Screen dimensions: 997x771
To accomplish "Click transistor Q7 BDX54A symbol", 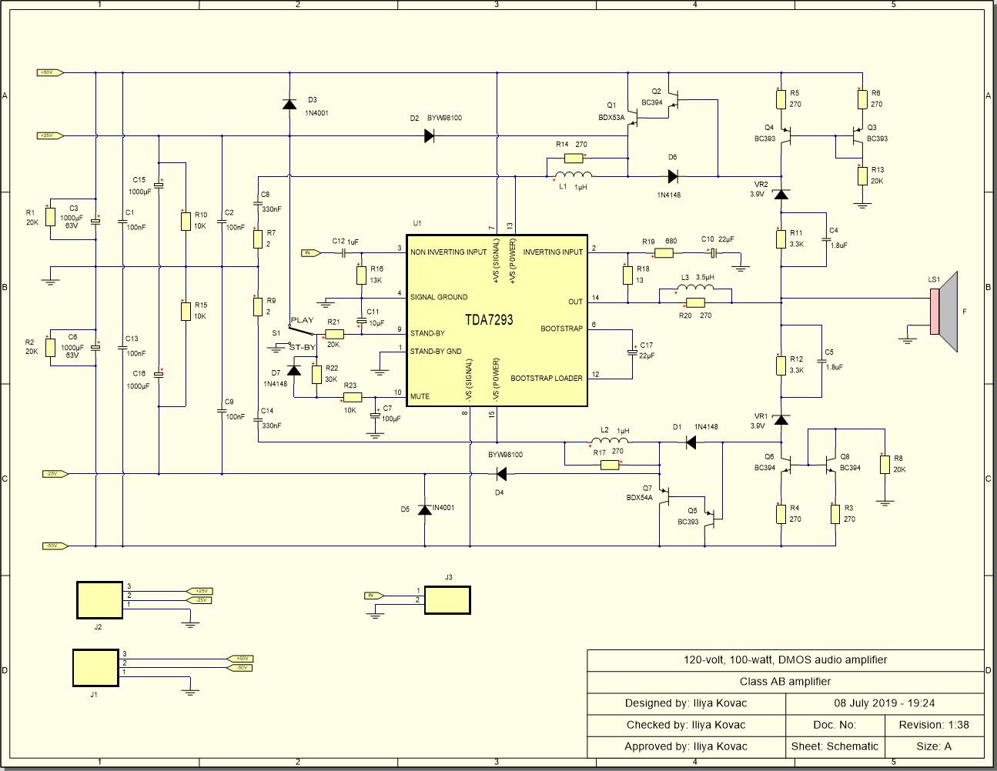I will (666, 497).
